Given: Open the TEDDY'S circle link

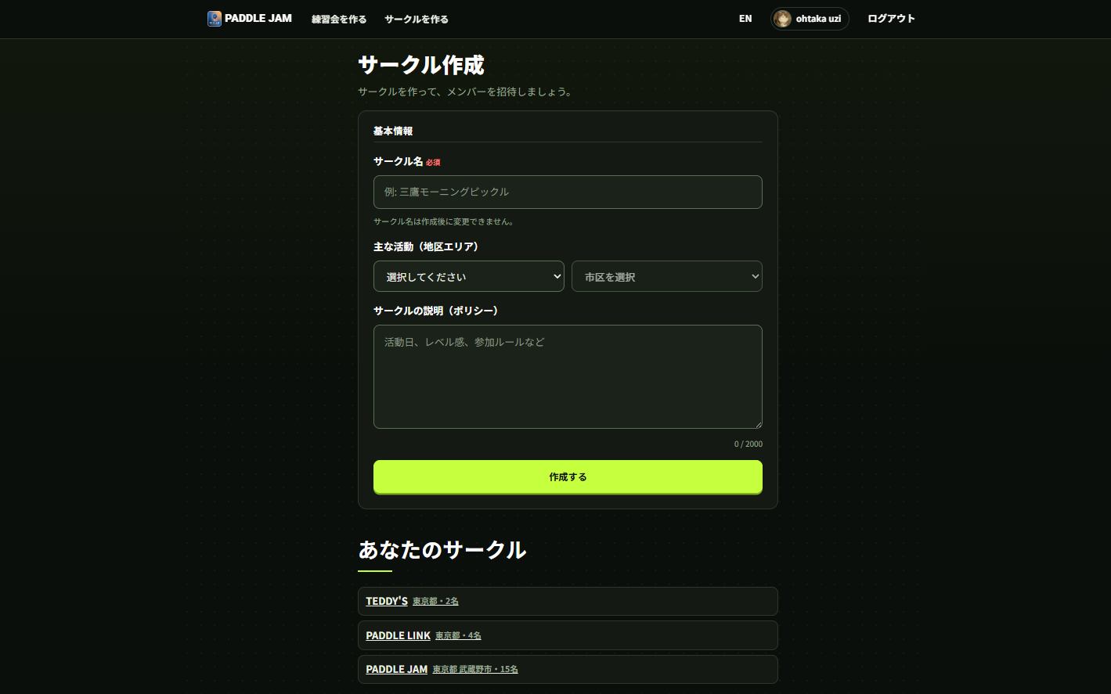Looking at the screenshot, I should pos(387,601).
